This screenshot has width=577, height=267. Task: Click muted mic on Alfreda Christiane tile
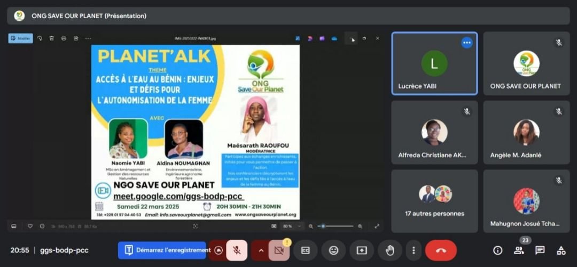click(x=467, y=111)
